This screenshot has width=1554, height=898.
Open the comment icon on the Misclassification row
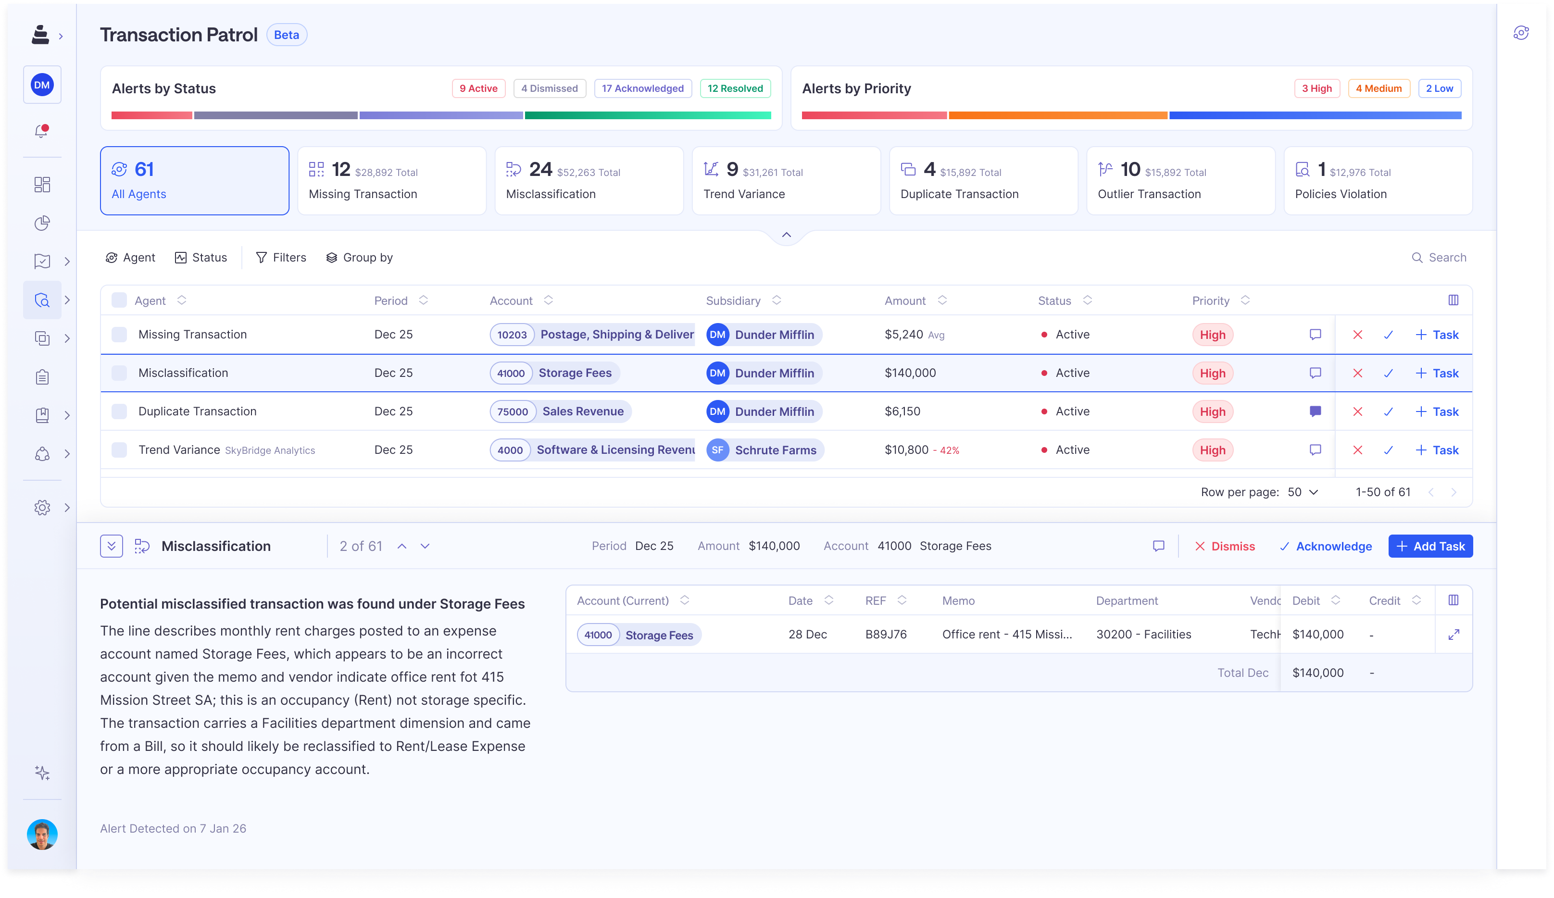tap(1316, 373)
